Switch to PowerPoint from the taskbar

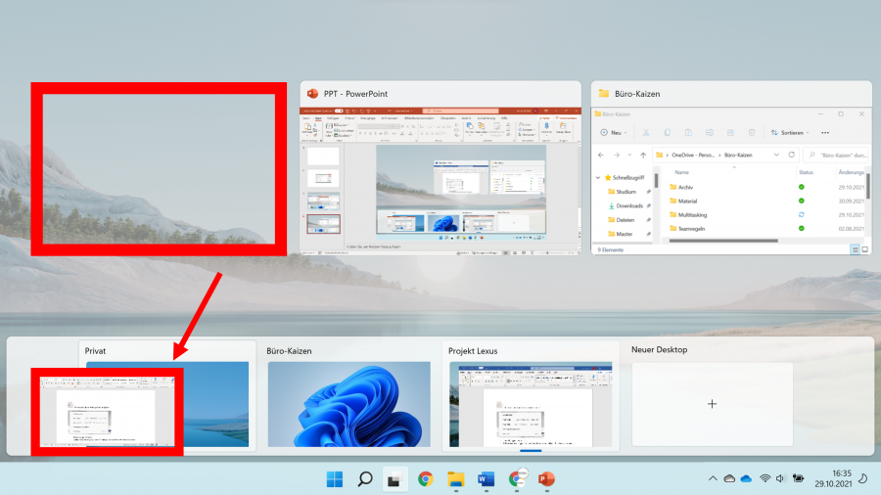[x=546, y=479]
